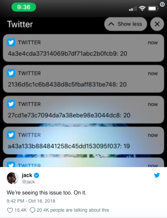167x218 pixels.
Task: Open replies via speech bubble icon
Action: pos(33,210)
